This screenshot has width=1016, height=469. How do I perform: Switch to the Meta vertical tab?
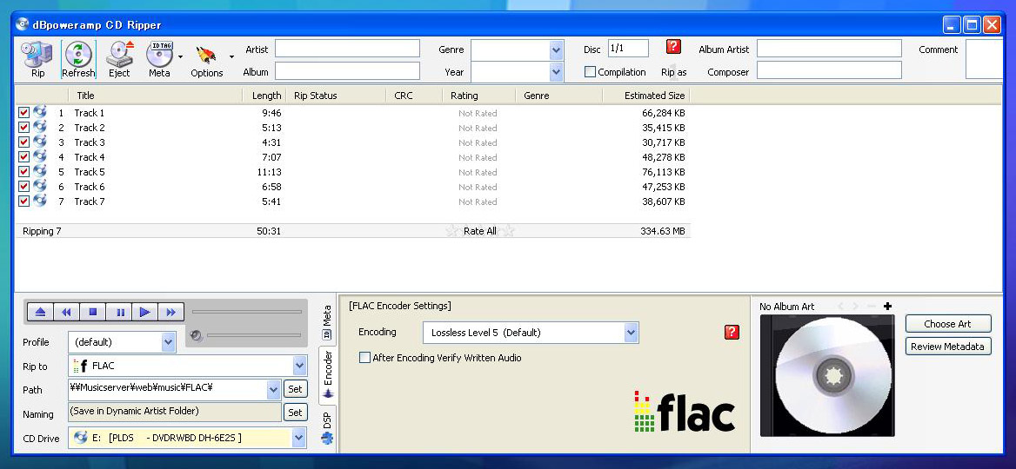tap(327, 322)
